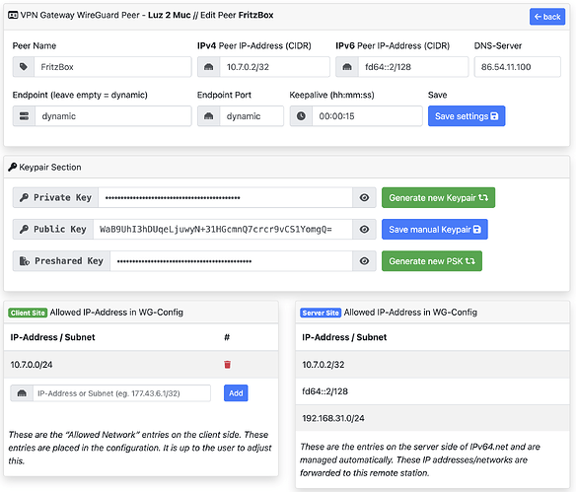The height and width of the screenshot is (492, 576).
Task: Click client IP-Address / Subnet header
Action: pyautogui.click(x=52, y=337)
